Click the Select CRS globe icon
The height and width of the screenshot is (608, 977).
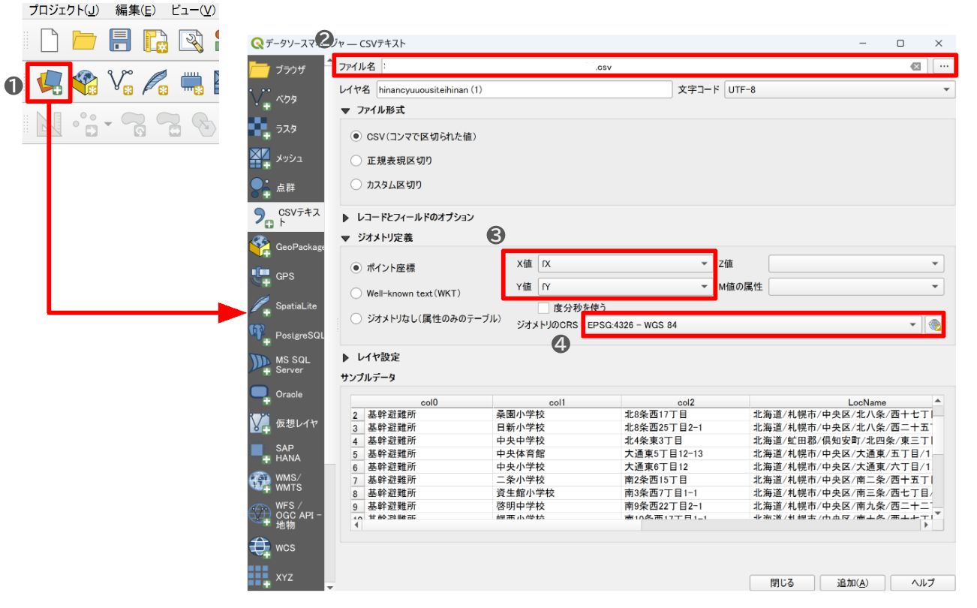tap(934, 325)
